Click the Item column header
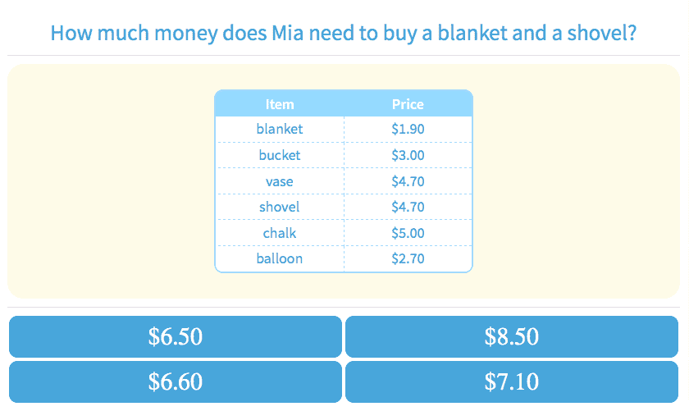The height and width of the screenshot is (411, 689). pos(280,104)
